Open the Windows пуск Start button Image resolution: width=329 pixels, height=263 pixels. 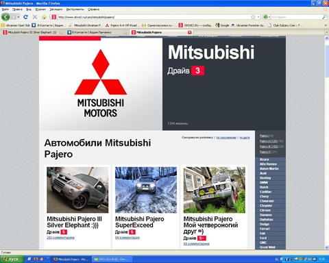click(12, 259)
